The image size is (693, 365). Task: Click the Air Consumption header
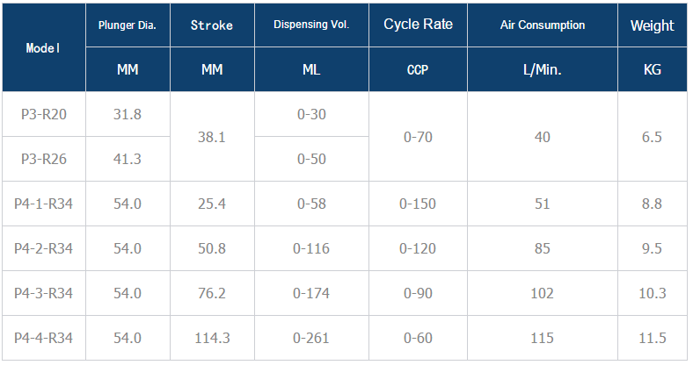pyautogui.click(x=543, y=25)
